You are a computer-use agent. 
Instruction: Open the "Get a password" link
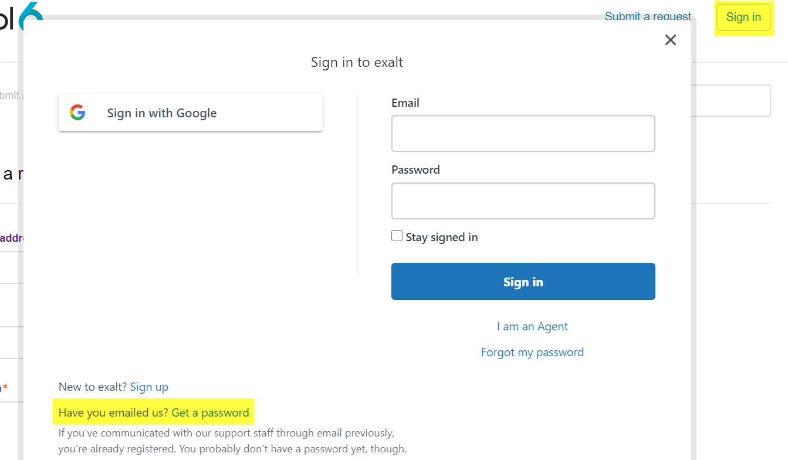(x=210, y=413)
